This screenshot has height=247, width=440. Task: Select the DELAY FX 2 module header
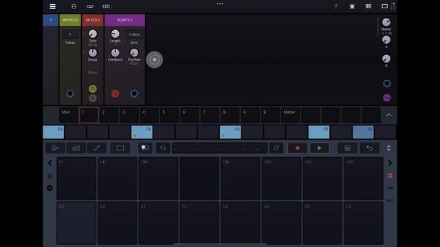(x=124, y=20)
